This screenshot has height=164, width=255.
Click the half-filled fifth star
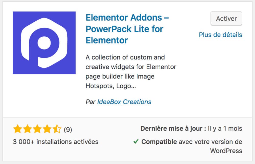tap(57, 129)
